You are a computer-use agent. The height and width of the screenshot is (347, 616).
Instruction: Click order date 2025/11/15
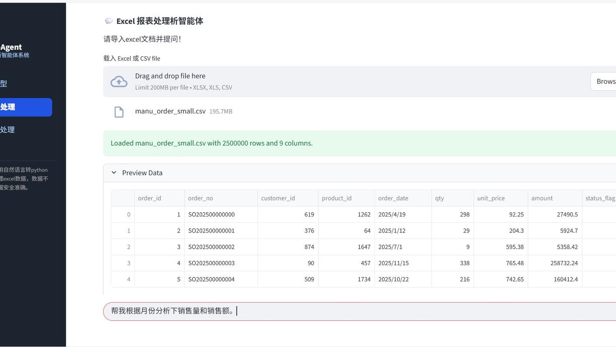(403, 263)
